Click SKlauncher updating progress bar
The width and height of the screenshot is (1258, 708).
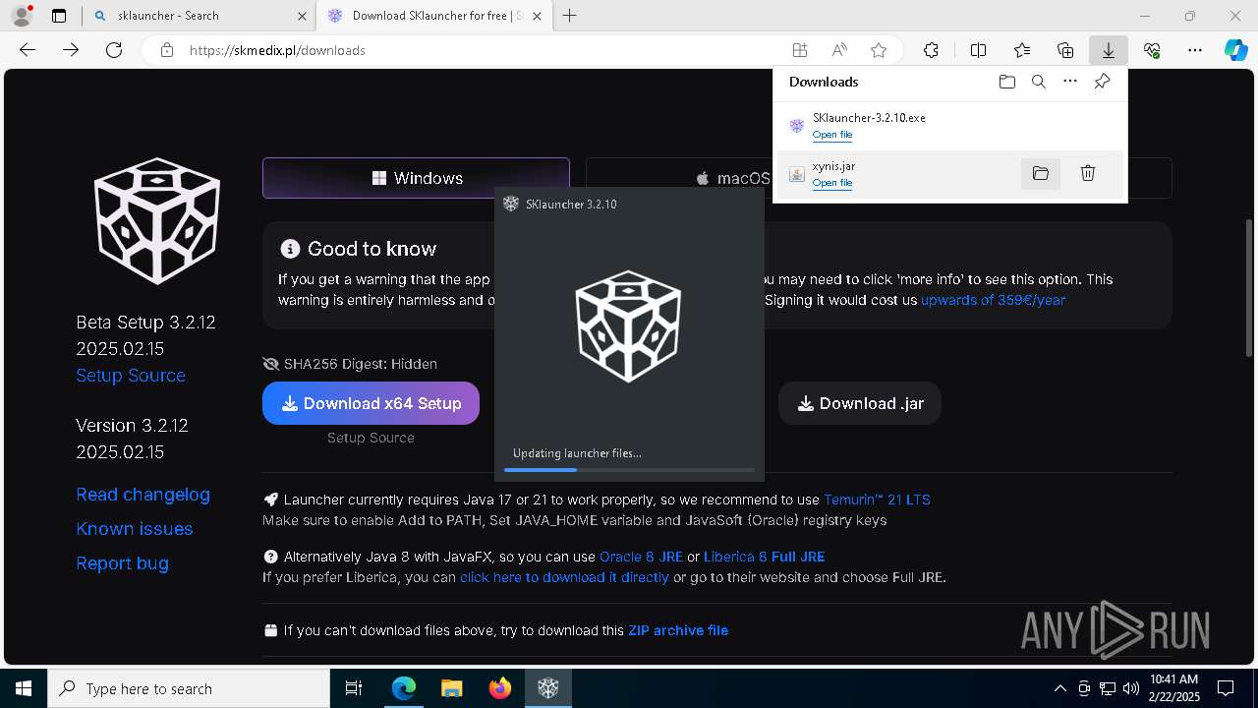click(629, 470)
